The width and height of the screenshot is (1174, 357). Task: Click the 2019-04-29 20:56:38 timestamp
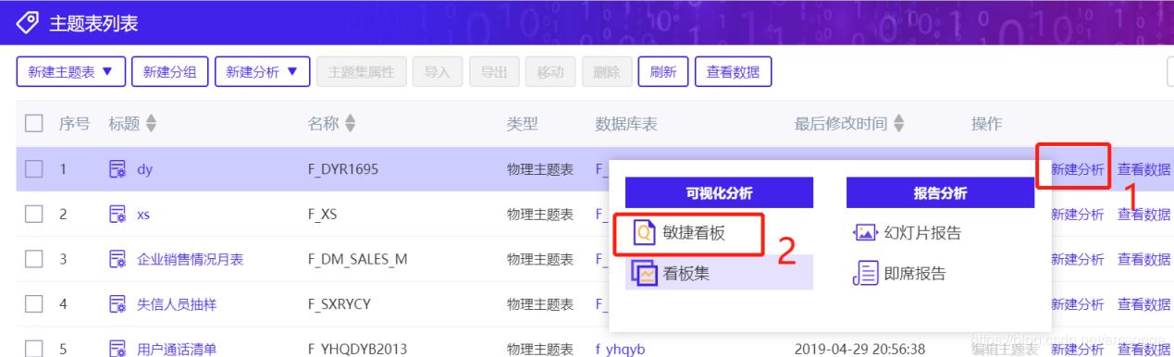(x=859, y=349)
